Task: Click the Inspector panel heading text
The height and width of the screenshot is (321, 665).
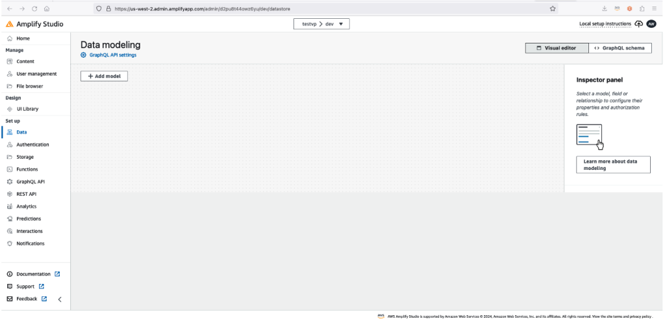Action: click(x=599, y=80)
